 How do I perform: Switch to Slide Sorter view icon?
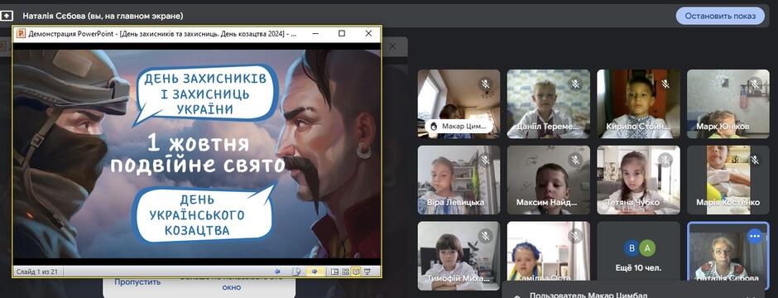346,272
